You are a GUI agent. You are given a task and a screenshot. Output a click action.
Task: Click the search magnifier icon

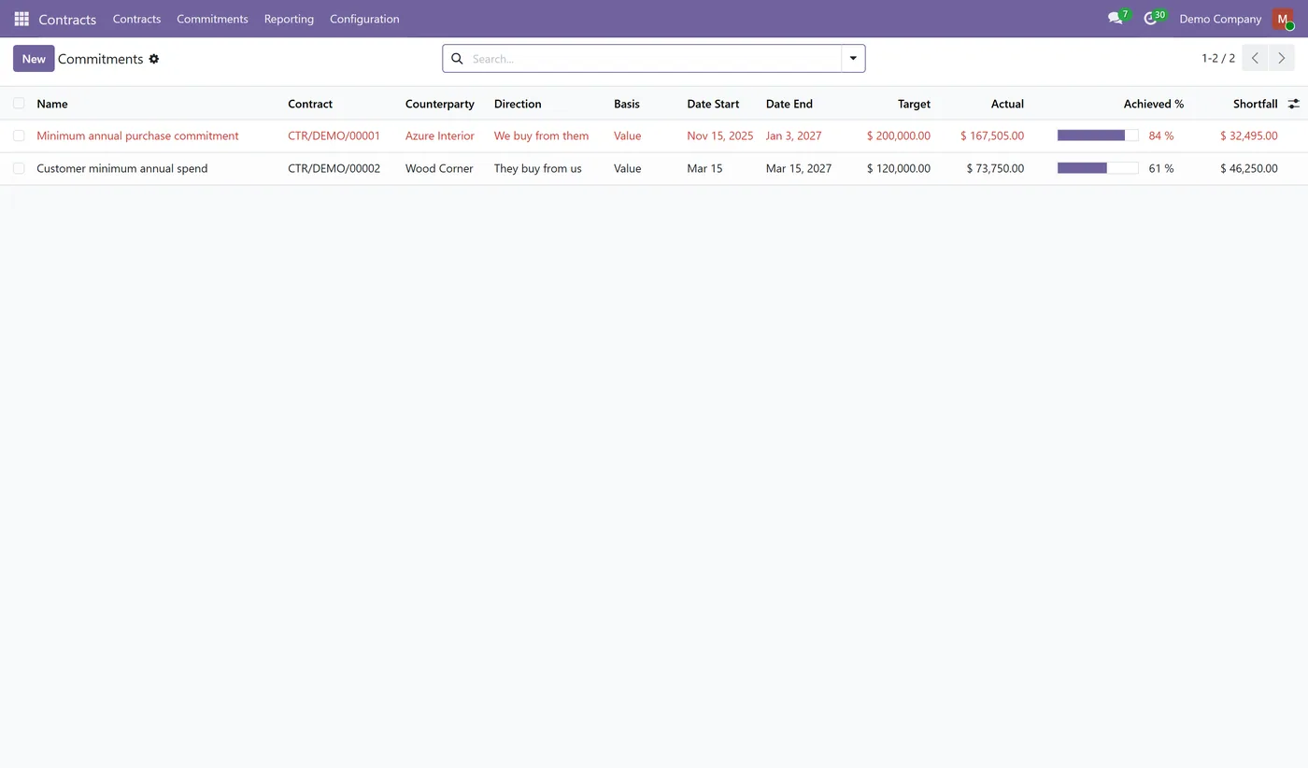pos(457,59)
